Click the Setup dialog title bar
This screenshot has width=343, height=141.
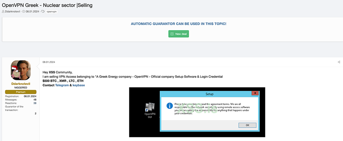(x=209, y=94)
